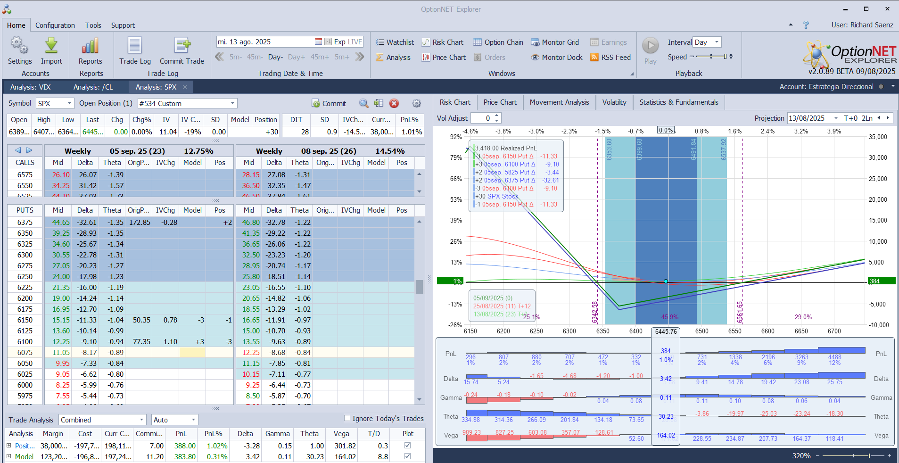Switch to the Volatility tab
This screenshot has width=899, height=463.
click(614, 102)
